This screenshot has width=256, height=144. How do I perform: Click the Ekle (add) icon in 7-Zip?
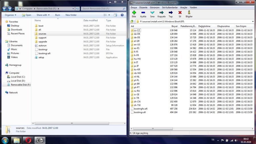134,13
